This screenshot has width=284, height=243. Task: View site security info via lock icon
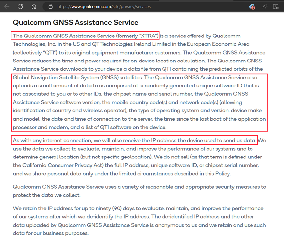[x=50, y=7]
